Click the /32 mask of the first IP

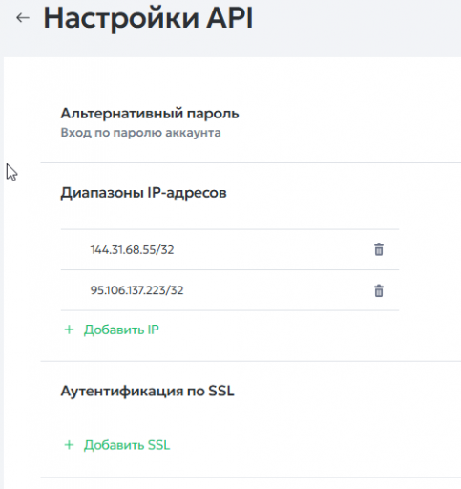pyautogui.click(x=165, y=250)
